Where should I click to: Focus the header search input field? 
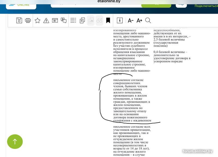point(96,6)
